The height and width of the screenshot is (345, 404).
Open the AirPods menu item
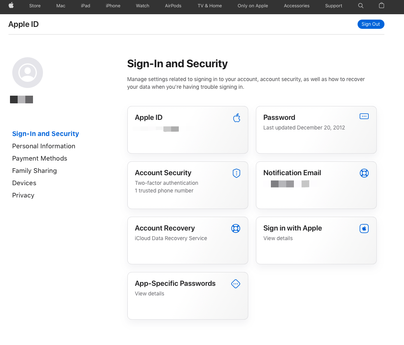(173, 6)
